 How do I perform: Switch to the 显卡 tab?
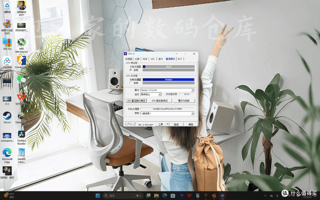tap(161, 59)
